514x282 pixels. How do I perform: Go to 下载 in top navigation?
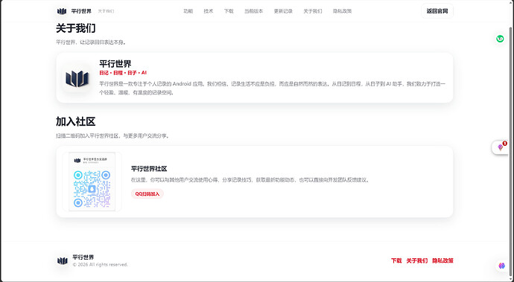click(229, 11)
